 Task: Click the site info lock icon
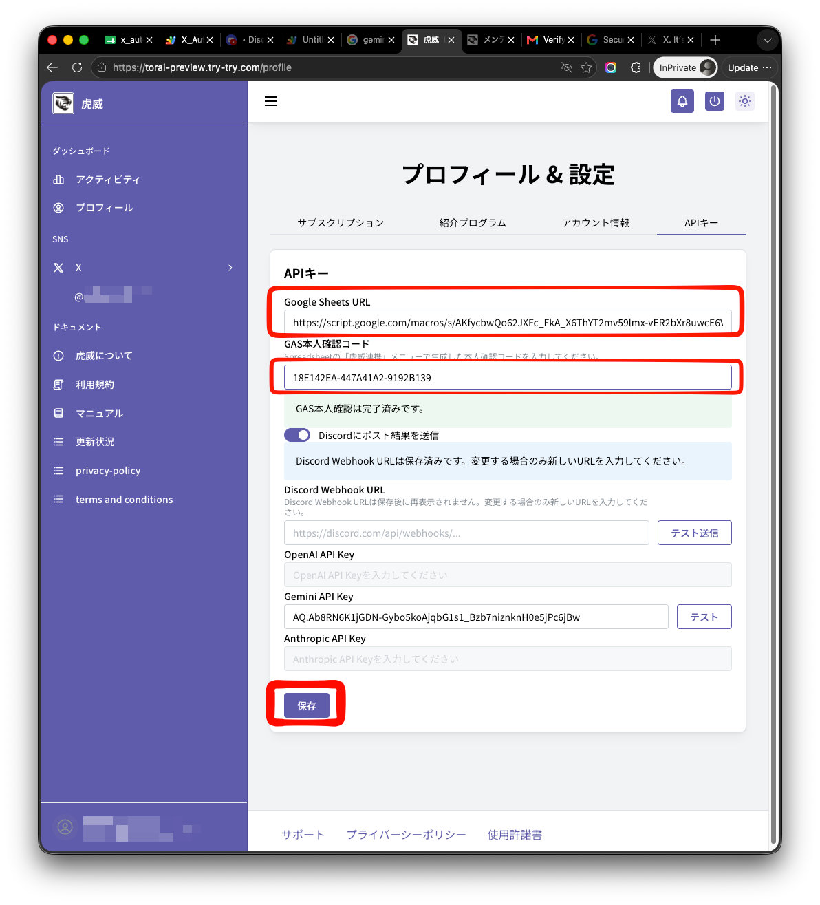pos(102,67)
